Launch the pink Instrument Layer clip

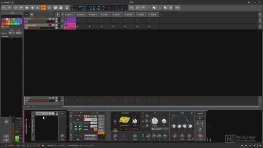66,25
